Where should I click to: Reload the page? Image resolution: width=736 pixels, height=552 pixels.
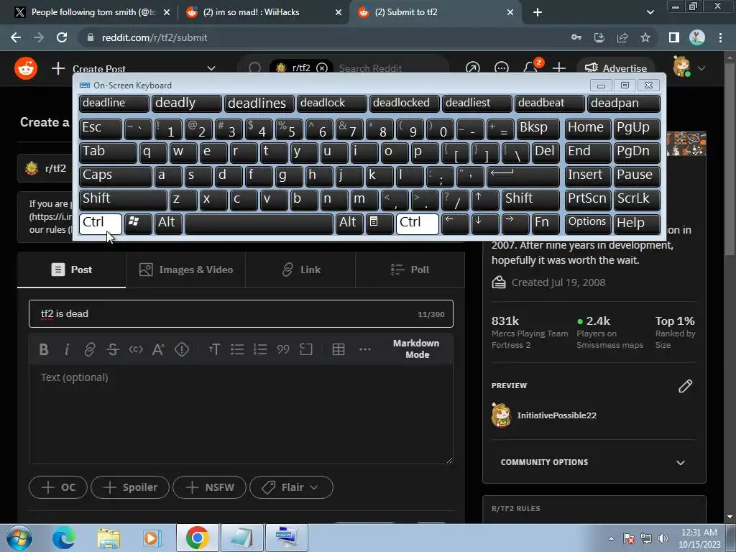(62, 37)
